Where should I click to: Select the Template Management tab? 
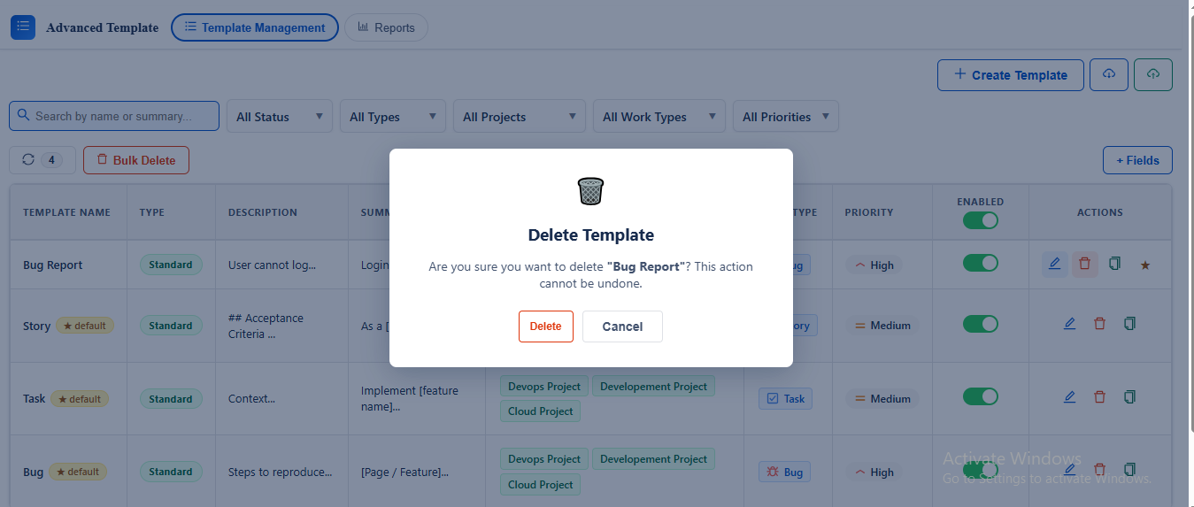[x=255, y=27]
